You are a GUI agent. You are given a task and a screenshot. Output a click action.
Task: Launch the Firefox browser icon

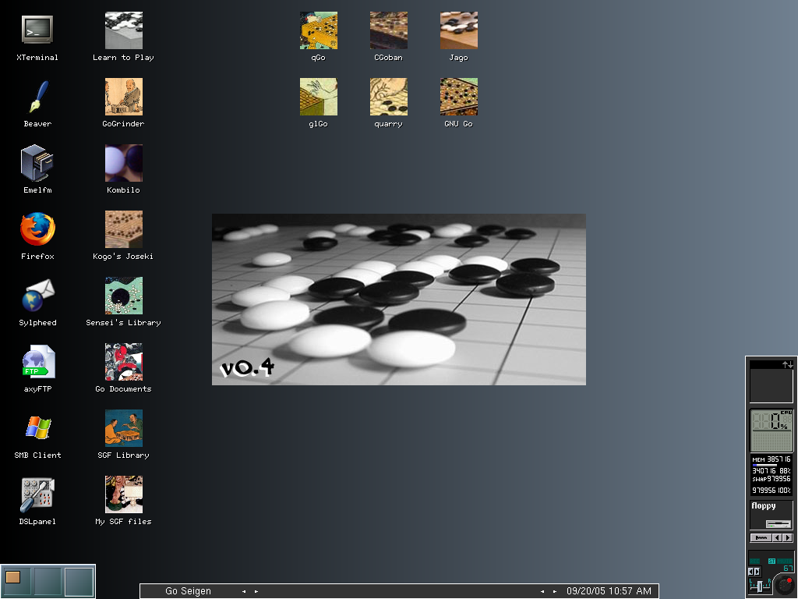37,229
